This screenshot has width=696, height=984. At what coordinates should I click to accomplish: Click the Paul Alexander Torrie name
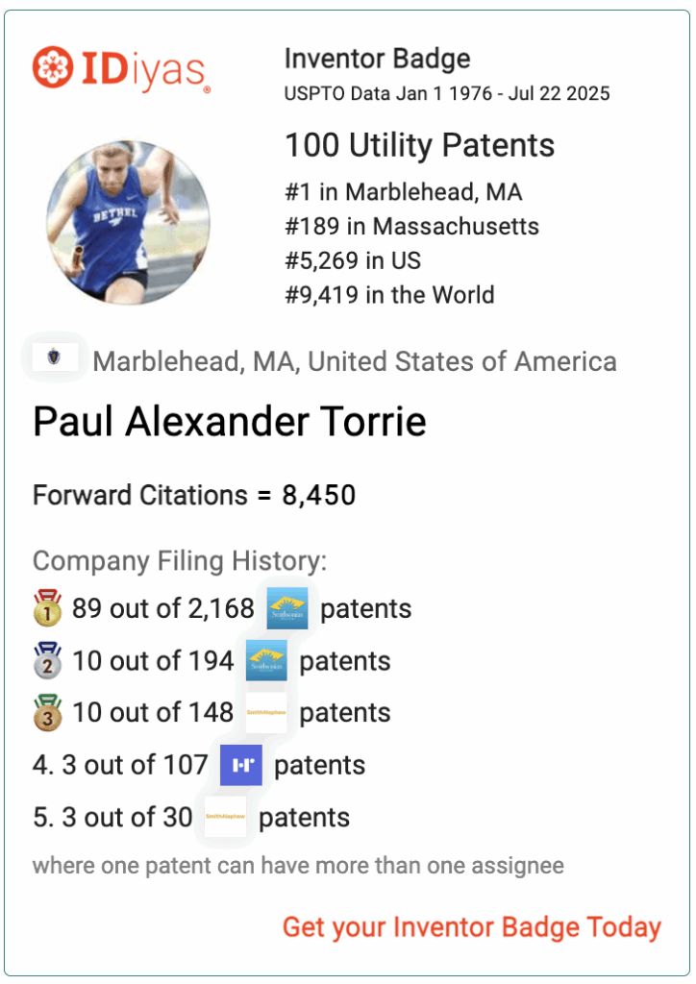[x=230, y=421]
